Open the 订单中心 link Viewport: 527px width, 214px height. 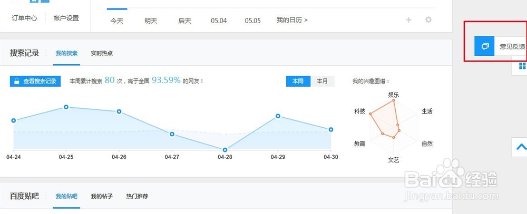pos(25,18)
